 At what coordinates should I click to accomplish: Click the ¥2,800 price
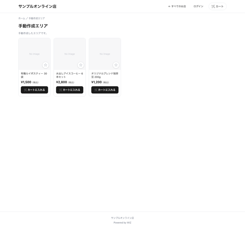pyautogui.click(x=62, y=82)
